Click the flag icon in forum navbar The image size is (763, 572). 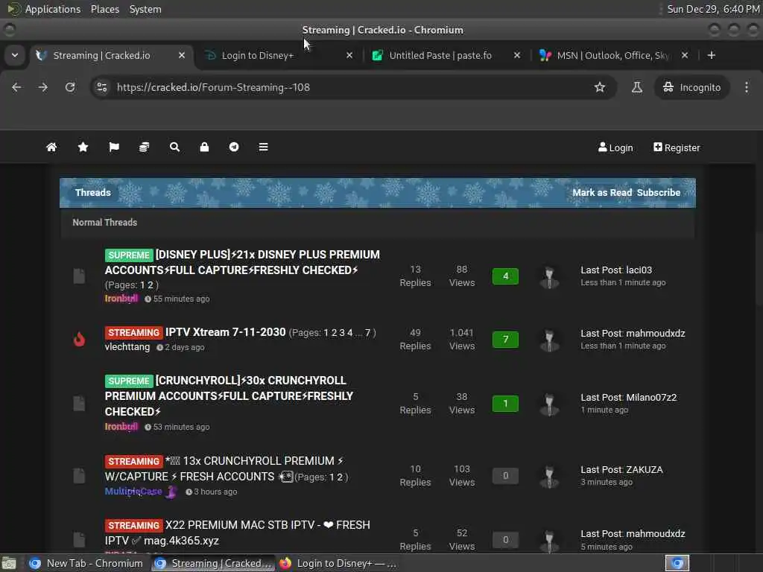(x=114, y=147)
